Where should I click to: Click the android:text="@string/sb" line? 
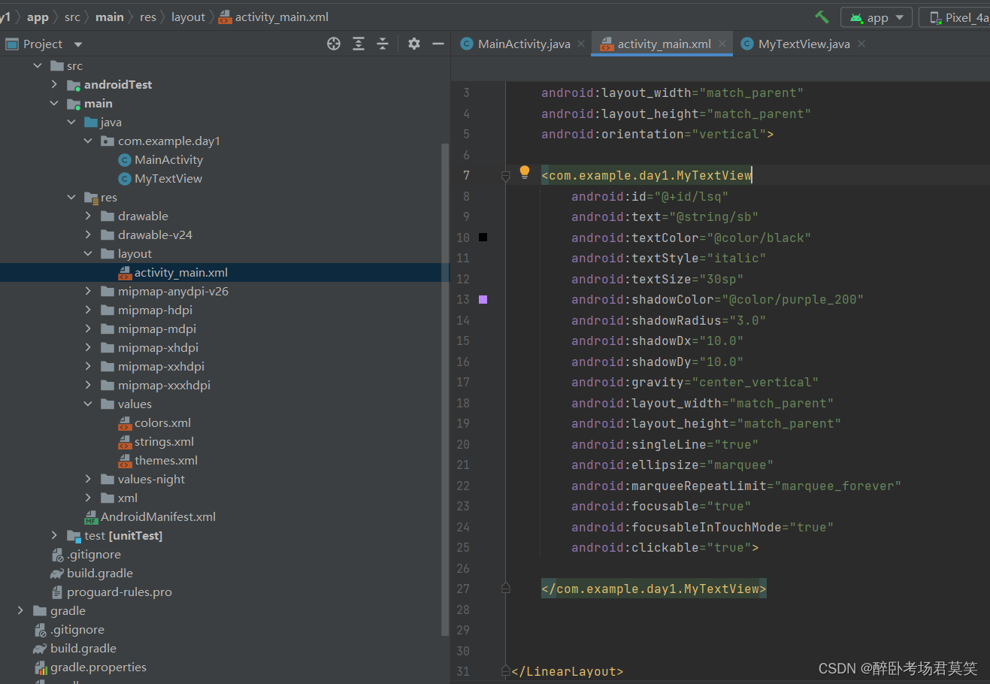tap(665, 216)
